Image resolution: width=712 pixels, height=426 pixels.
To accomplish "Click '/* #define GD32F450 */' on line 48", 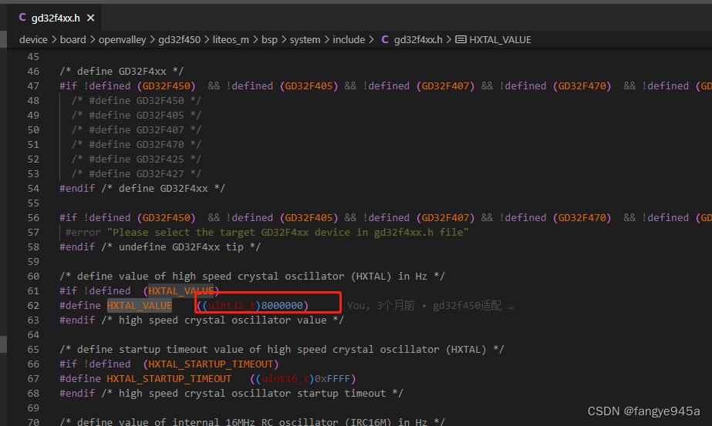I will 136,100.
